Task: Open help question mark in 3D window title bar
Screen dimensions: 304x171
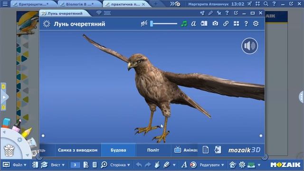Action: 227,13
